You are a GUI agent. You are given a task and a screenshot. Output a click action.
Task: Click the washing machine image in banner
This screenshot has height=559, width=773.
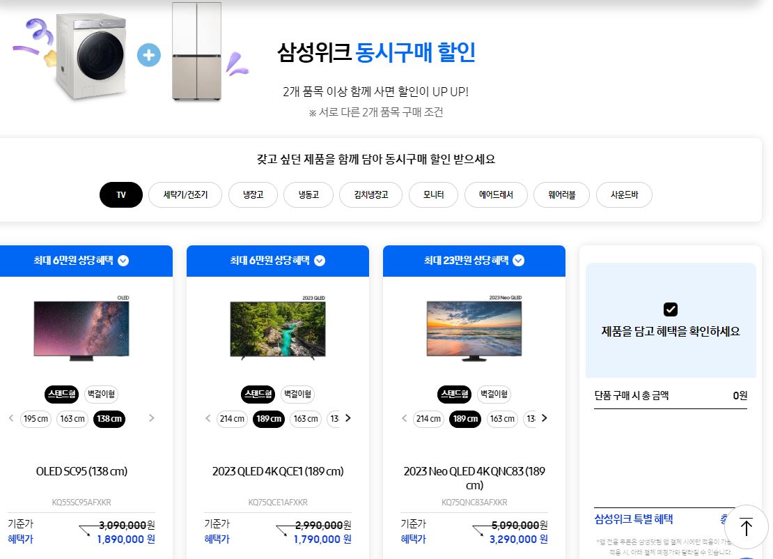point(91,55)
